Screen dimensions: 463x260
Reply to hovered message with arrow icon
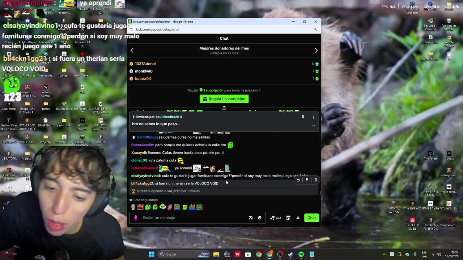click(x=298, y=180)
